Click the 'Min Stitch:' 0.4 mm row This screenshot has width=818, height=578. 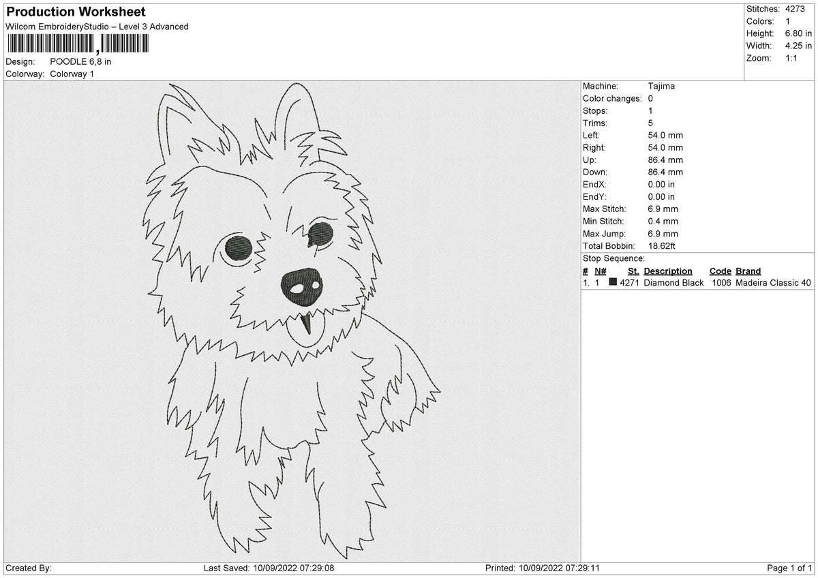631,222
